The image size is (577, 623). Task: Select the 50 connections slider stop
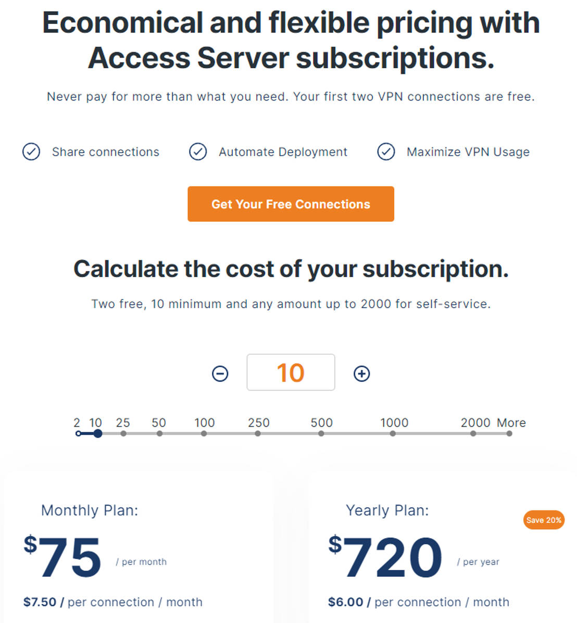159,433
